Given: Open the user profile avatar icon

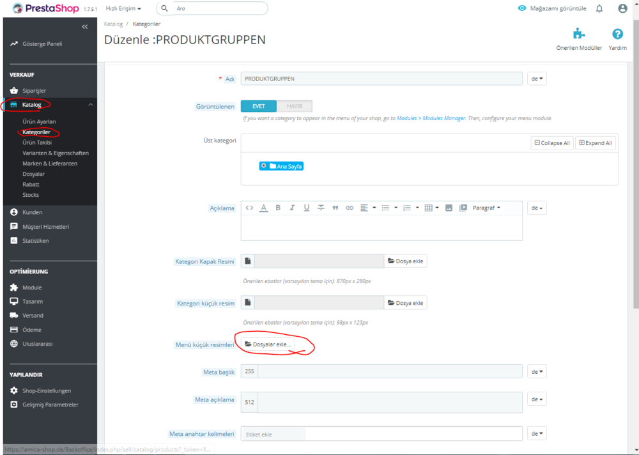Looking at the screenshot, I should click(622, 8).
